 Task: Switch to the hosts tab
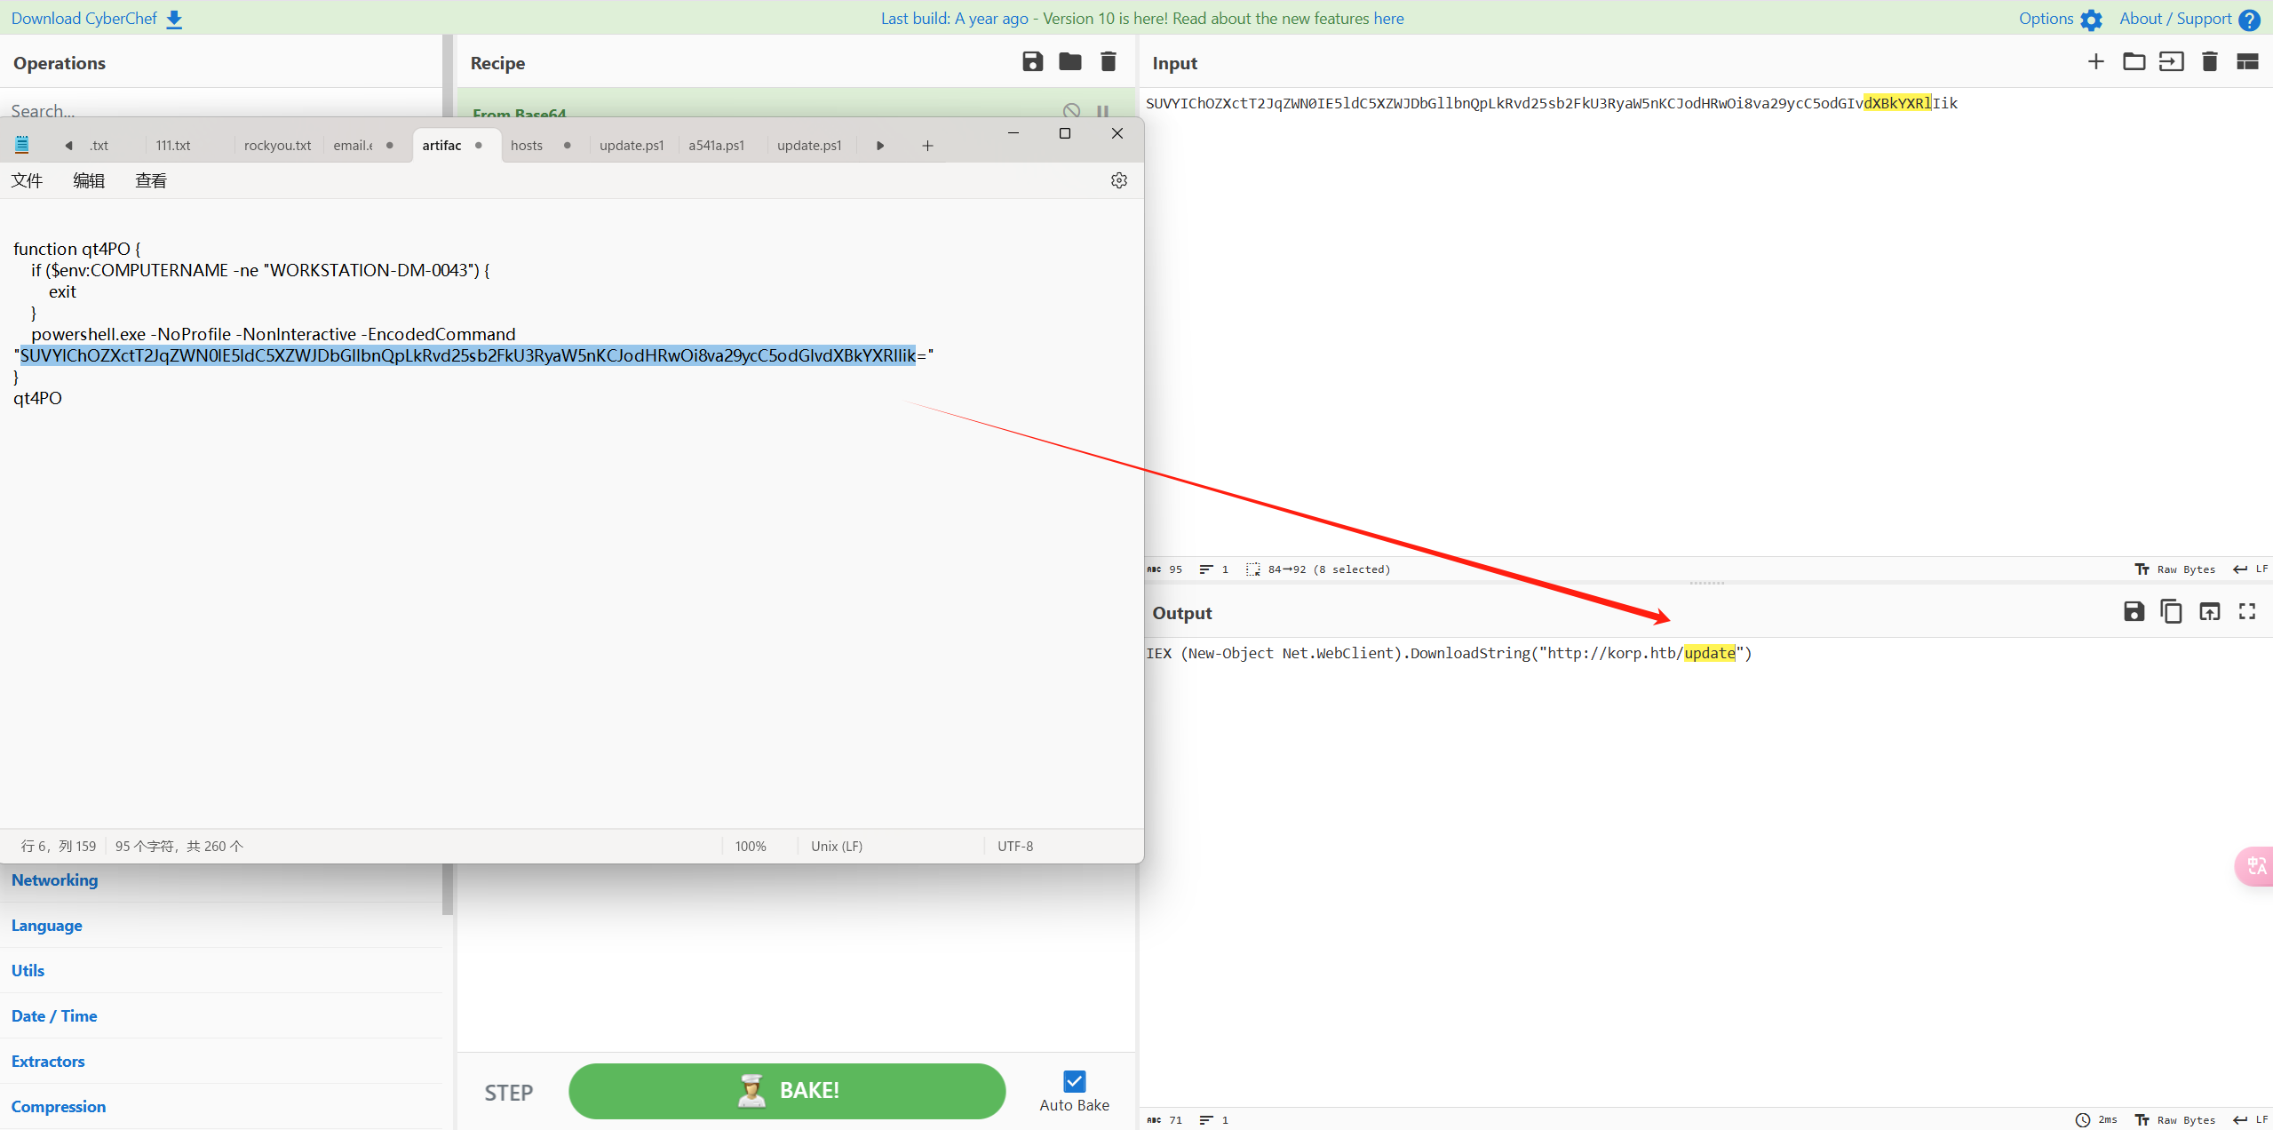coord(527,146)
